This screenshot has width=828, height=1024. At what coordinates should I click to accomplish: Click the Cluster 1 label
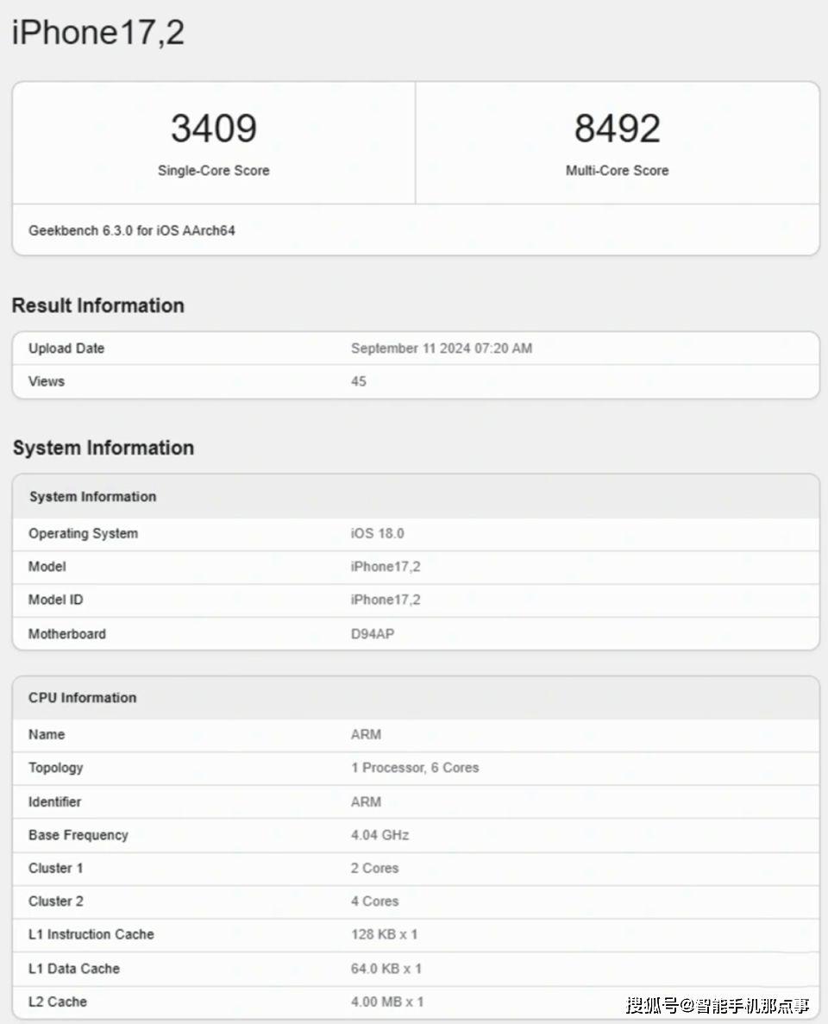point(55,868)
